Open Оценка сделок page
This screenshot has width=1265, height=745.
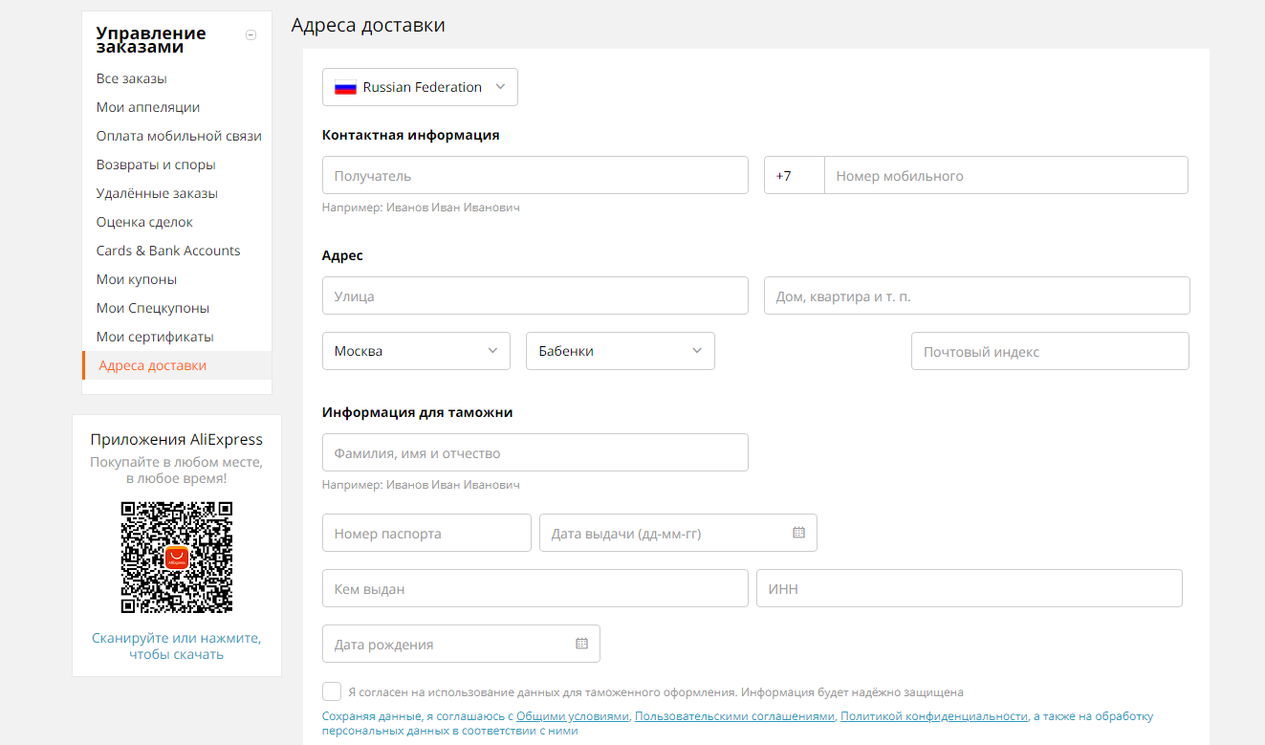144,222
